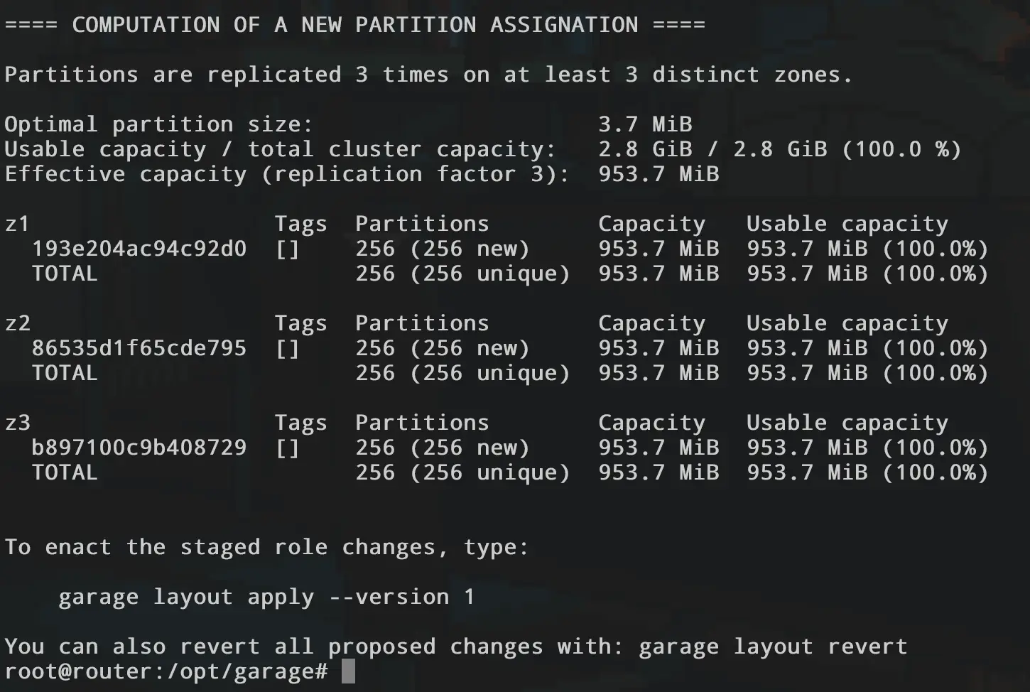Click the 'garage layout apply --version 1' command
This screenshot has height=692, width=1030.
[266, 597]
